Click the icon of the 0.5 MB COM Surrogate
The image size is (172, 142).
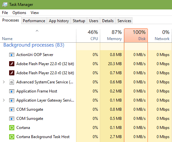pyautogui.click(x=12, y=119)
